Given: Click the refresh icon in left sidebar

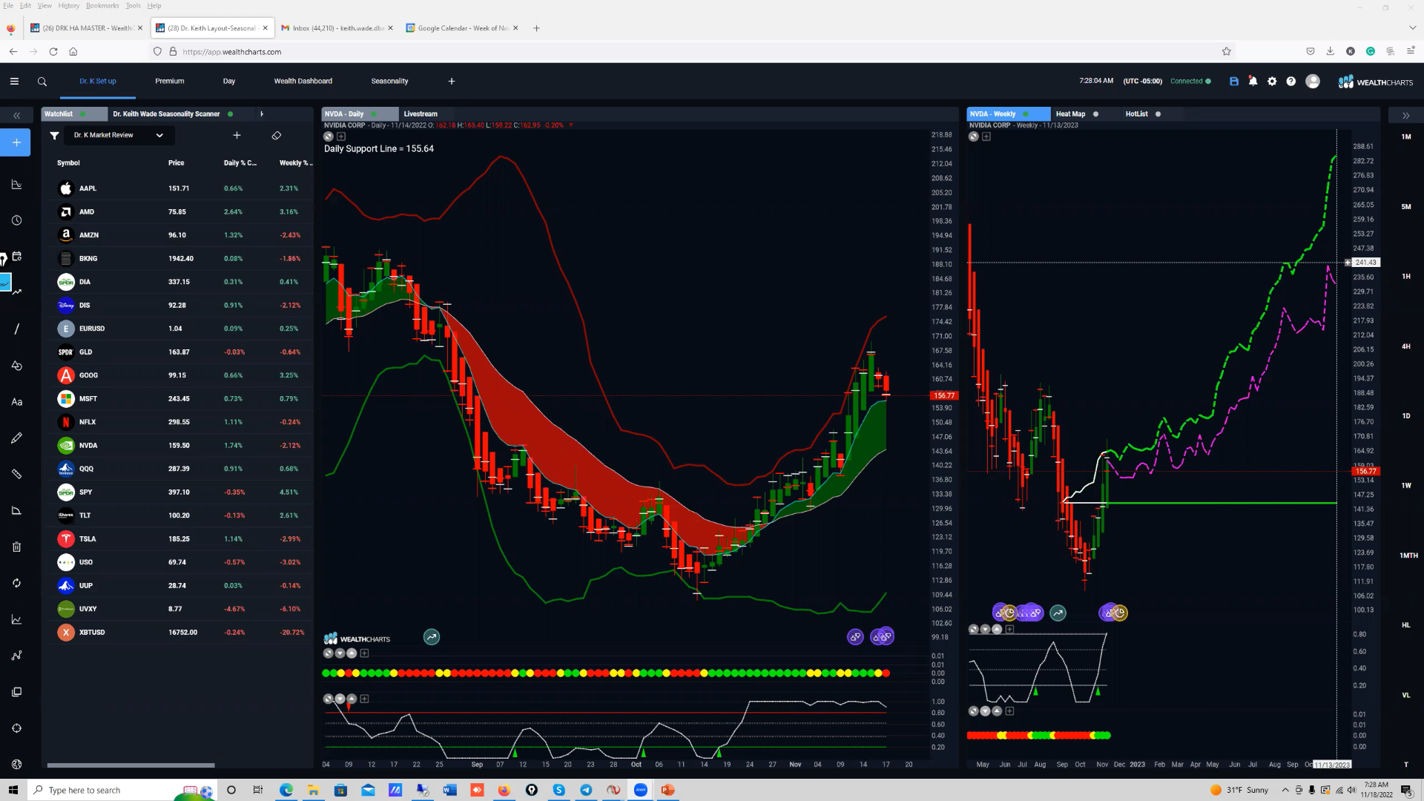Looking at the screenshot, I should click(16, 583).
